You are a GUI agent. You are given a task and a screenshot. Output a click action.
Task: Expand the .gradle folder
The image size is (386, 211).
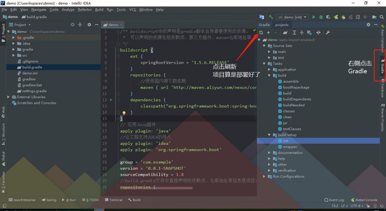pos(14,37)
